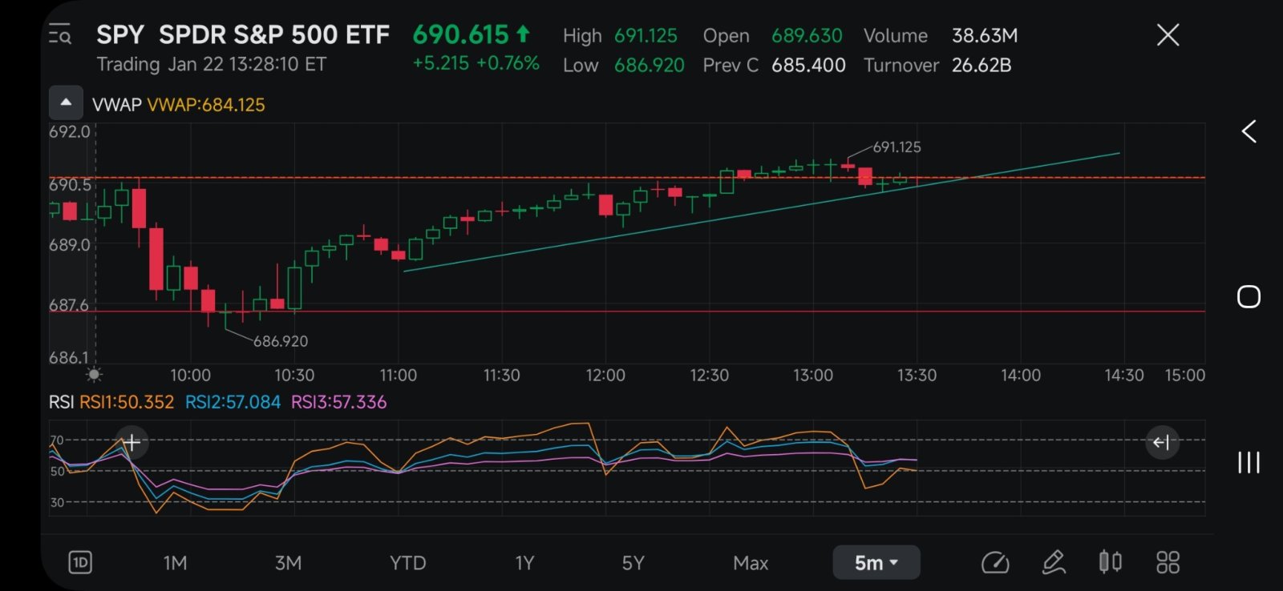
Task: Select the 1D intraday chart icon
Action: coord(80,562)
